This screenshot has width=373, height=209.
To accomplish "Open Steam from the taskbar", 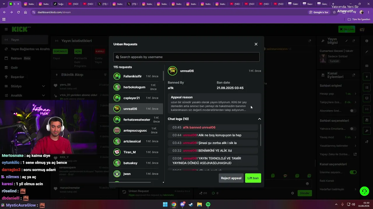I will pyautogui.click(x=191, y=204).
